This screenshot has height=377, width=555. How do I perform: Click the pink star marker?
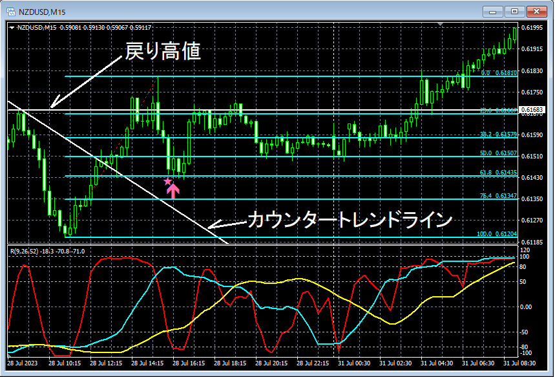(x=167, y=182)
